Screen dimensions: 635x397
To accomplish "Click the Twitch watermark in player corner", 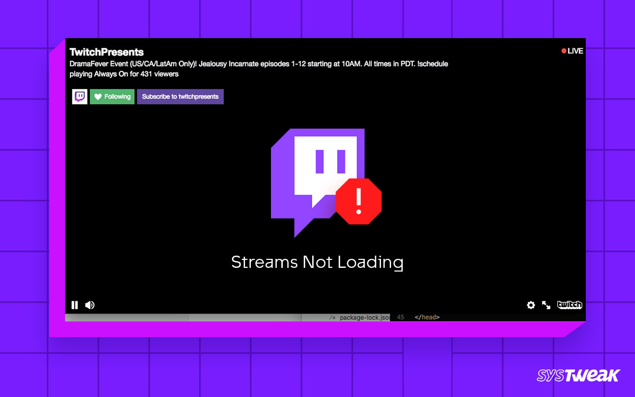I will click(570, 305).
